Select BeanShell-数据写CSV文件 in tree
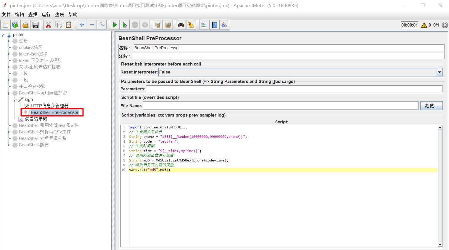Viewport: 449px width, 250px height. coord(45,132)
